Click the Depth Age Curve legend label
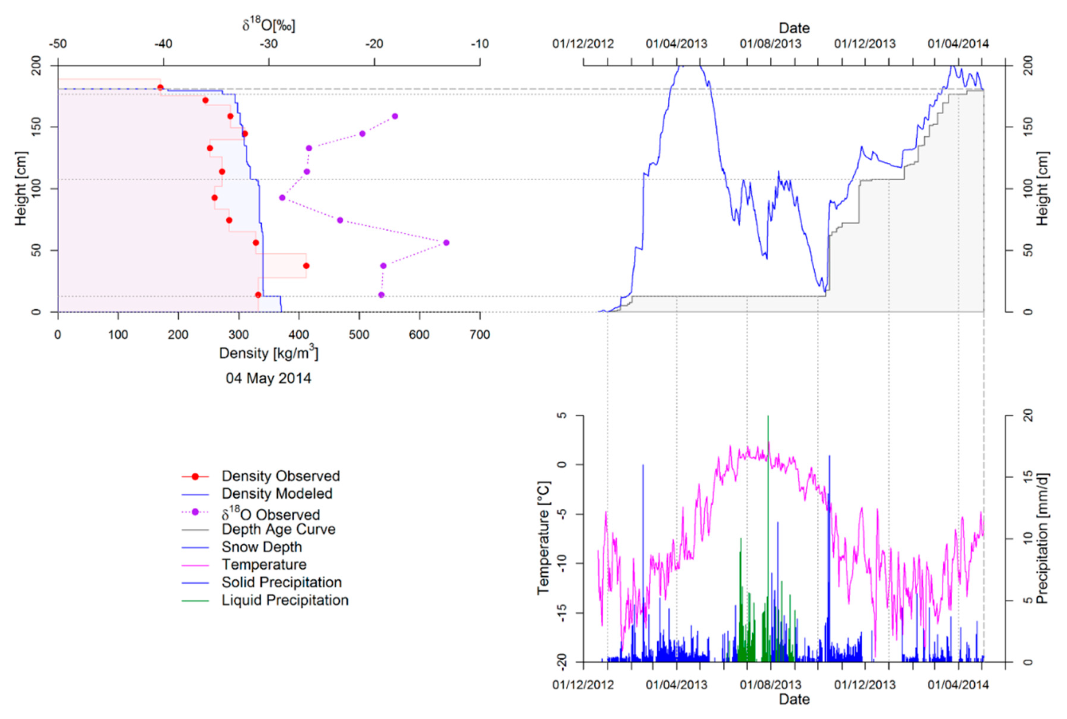 click(x=279, y=529)
